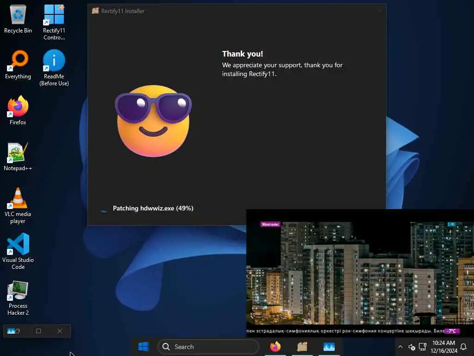Click the 'Thank you!' heading
Image resolution: width=474 pixels, height=356 pixels.
click(243, 54)
